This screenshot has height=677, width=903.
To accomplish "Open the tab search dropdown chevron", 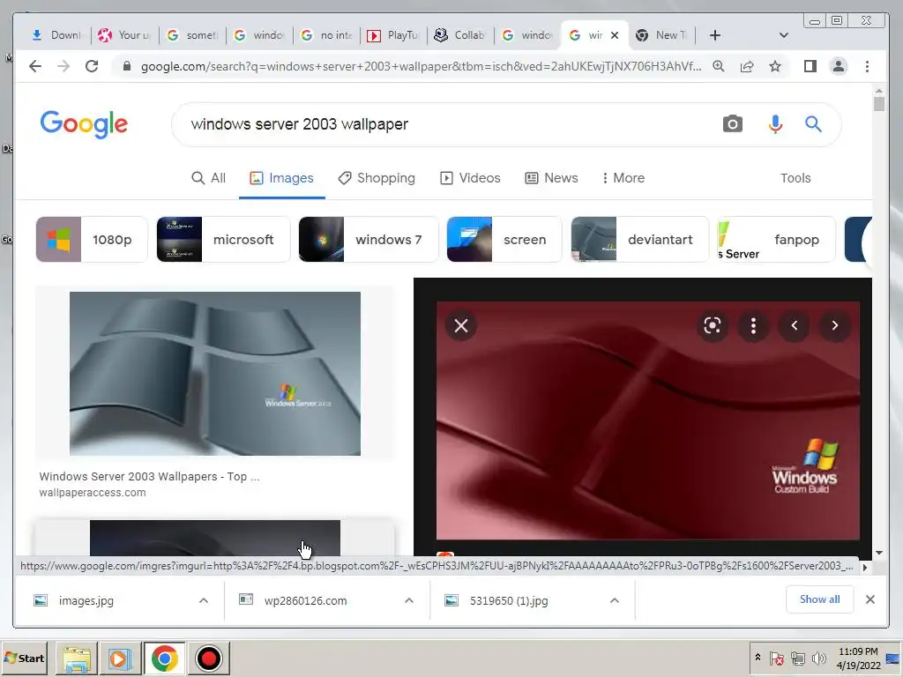I will [x=783, y=35].
